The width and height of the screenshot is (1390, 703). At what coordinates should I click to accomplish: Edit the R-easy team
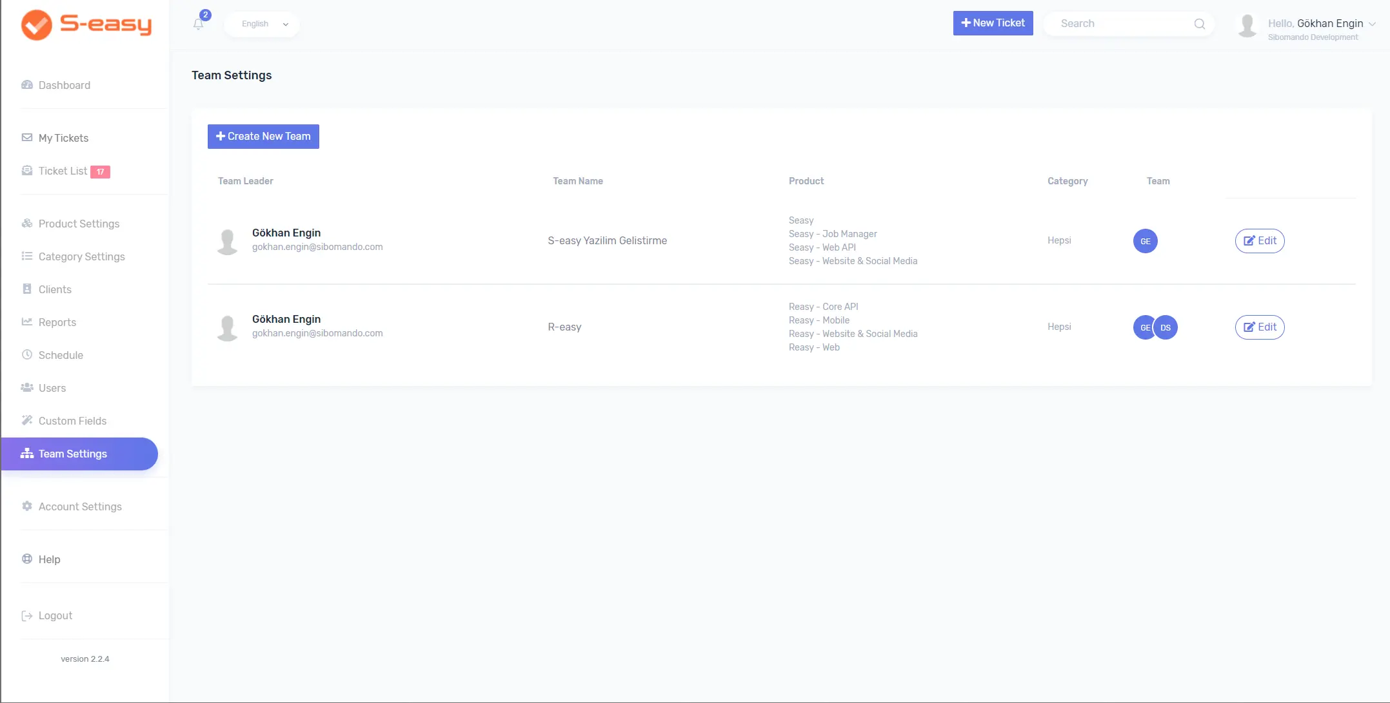(x=1260, y=327)
